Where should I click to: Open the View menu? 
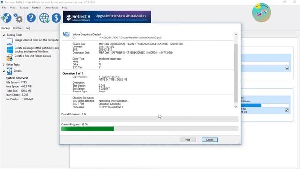click(x=13, y=8)
